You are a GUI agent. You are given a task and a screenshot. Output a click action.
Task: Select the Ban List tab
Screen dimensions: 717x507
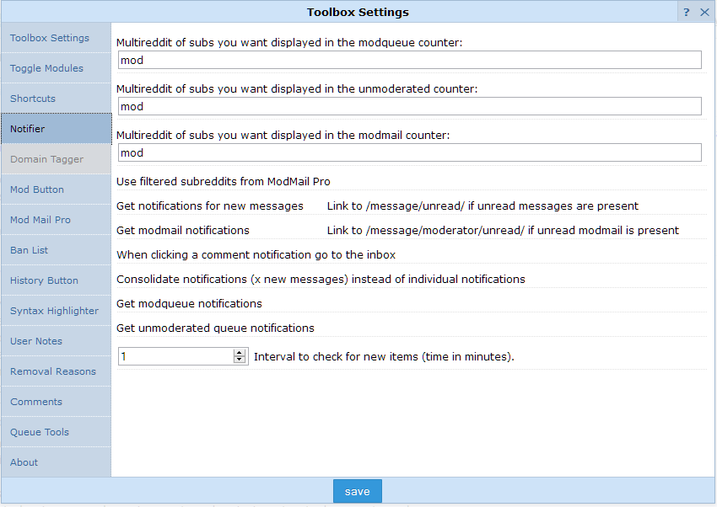28,250
